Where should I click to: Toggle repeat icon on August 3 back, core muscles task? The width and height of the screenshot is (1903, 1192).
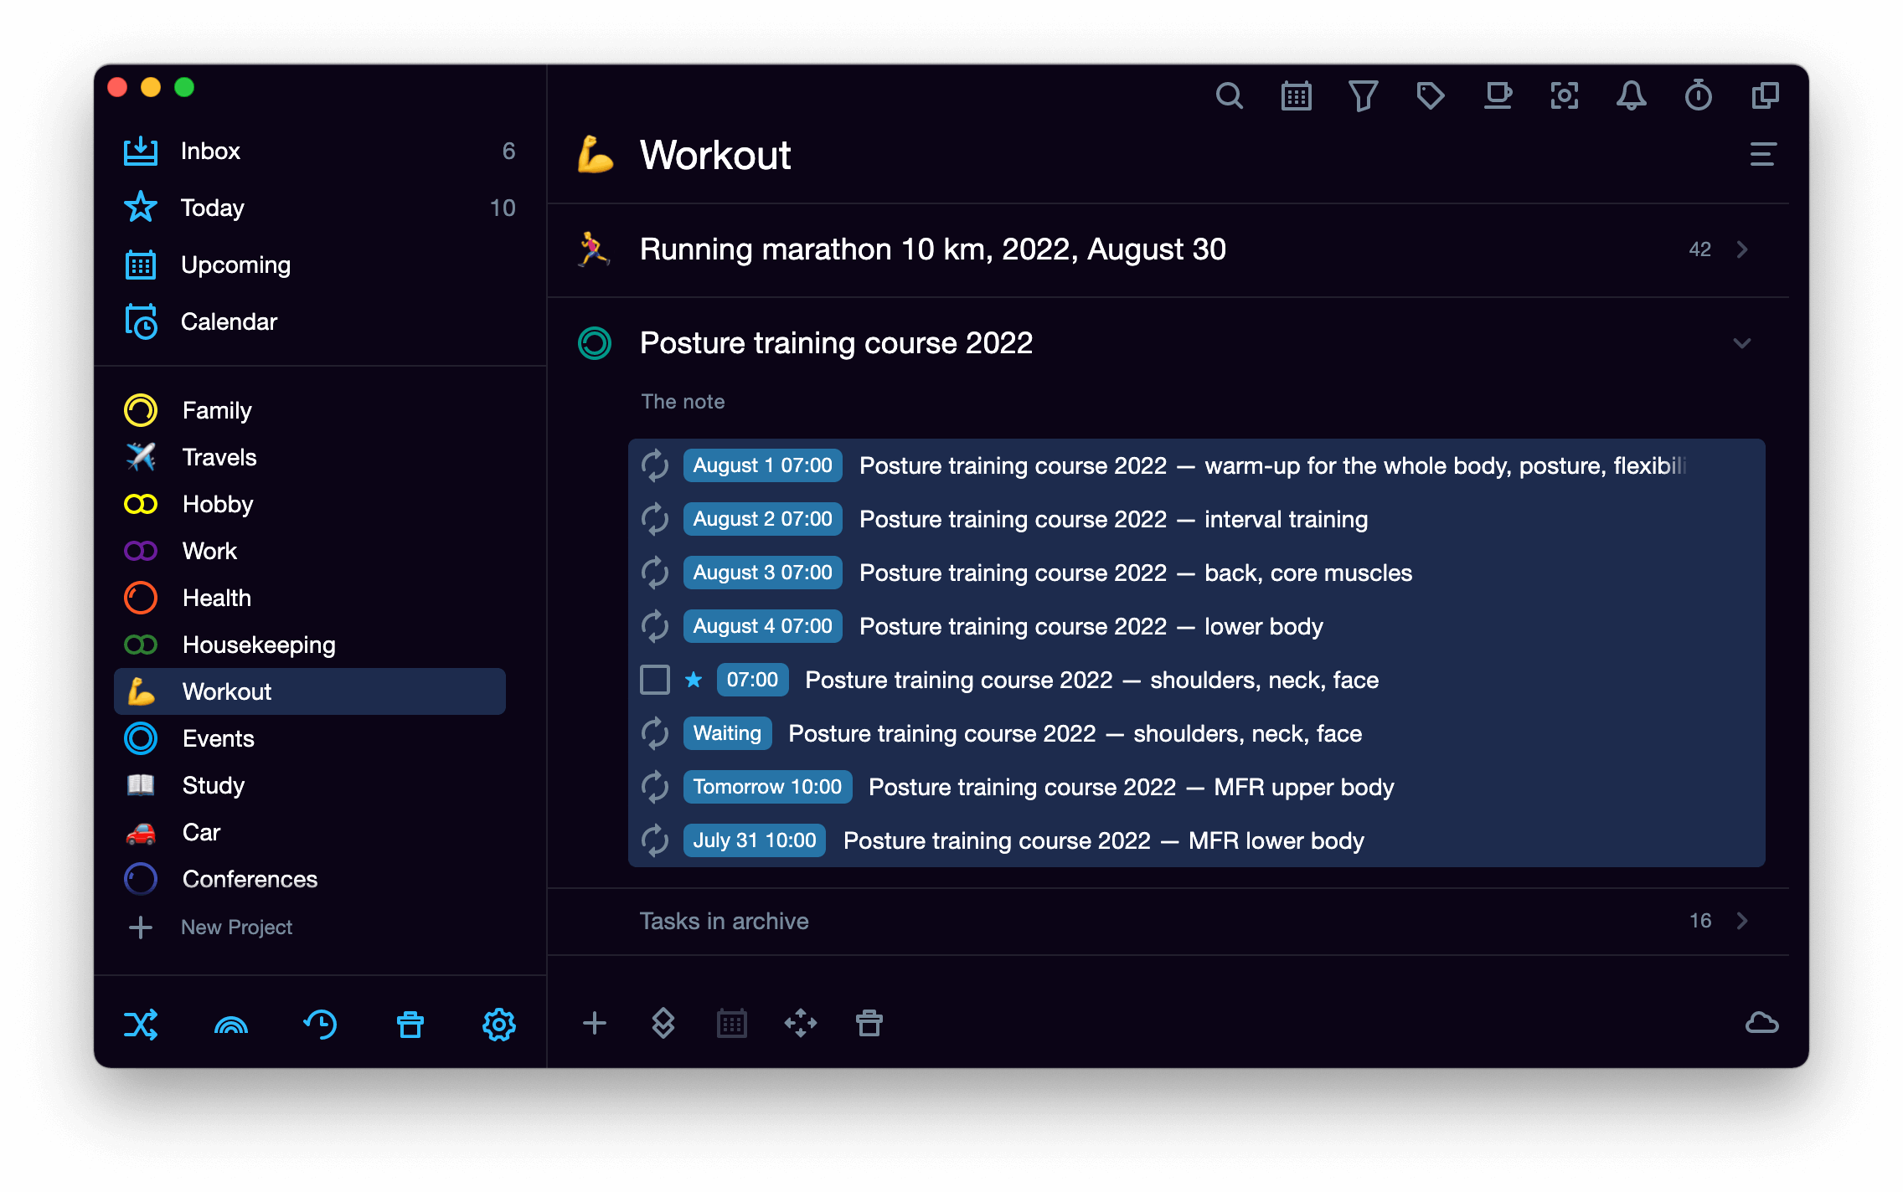655,573
